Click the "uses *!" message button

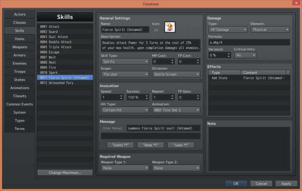click(x=181, y=145)
